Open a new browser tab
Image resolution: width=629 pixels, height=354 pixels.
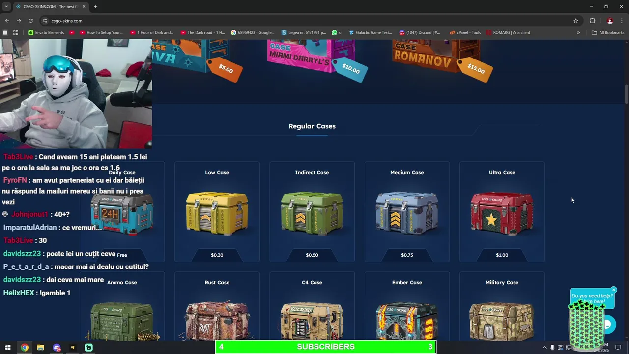pos(95,6)
